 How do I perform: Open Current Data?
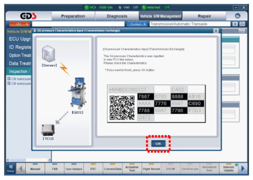[x=113, y=168]
